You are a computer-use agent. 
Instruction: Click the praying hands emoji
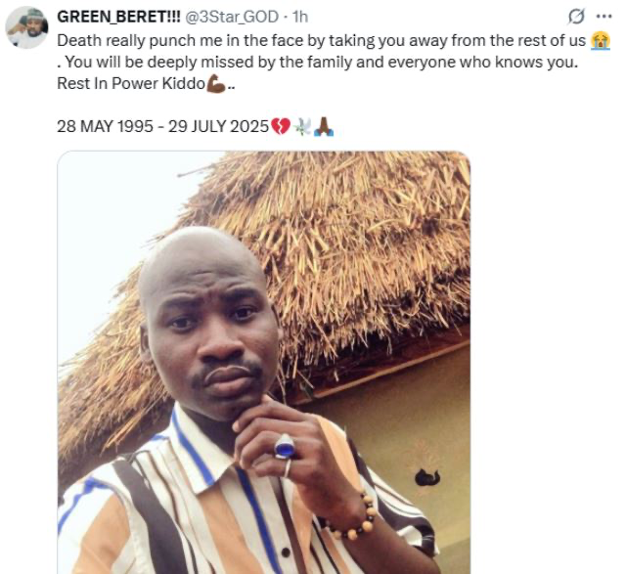(x=325, y=128)
